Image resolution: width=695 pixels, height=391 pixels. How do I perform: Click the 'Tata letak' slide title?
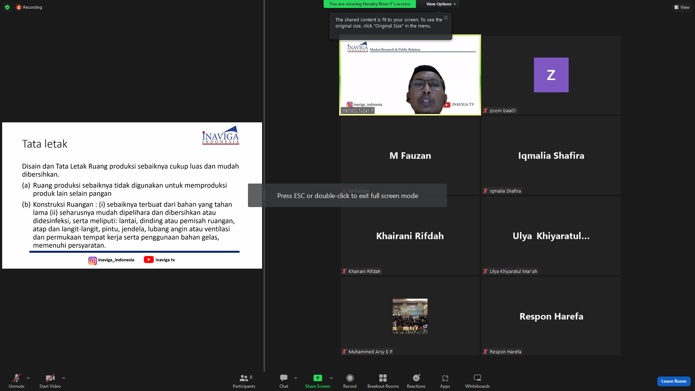click(45, 144)
